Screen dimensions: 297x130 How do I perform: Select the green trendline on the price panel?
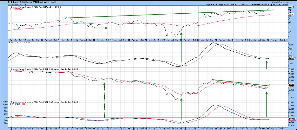click(170, 14)
